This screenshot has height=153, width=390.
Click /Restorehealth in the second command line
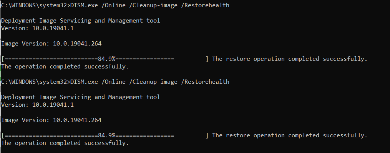206,82
